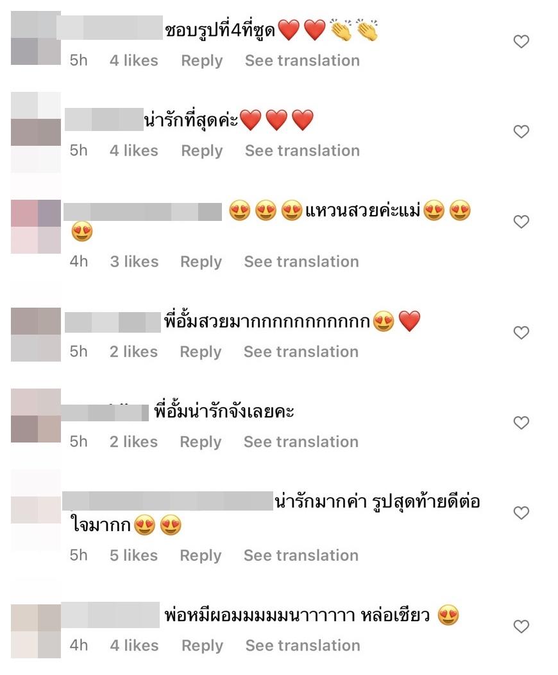558x675 pixels.
Task: Reply to the พี่อั้มน่ารักจังเลยคะ comment
Action: click(x=200, y=442)
